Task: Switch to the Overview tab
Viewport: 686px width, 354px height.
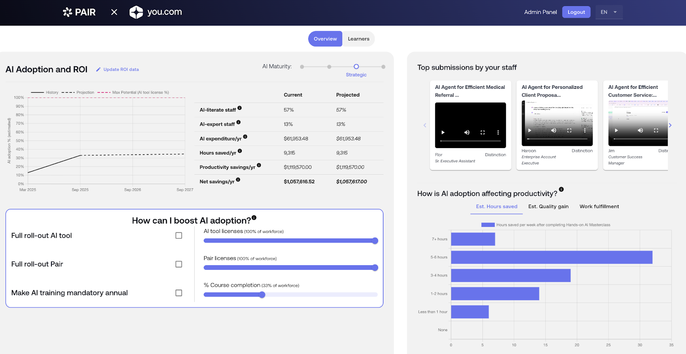Action: tap(325, 39)
